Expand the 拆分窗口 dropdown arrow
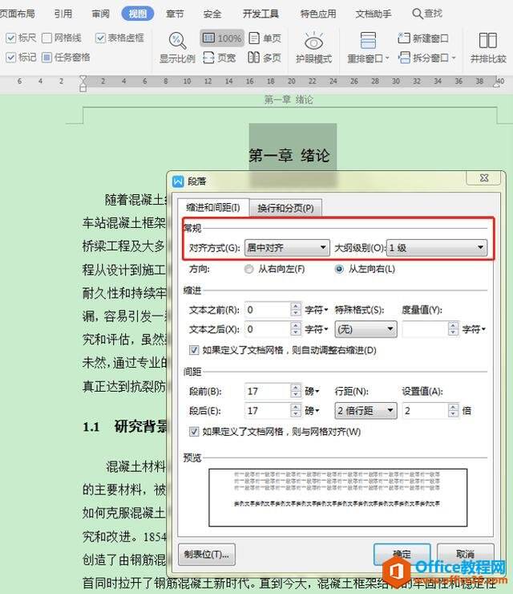The image size is (513, 594). tap(453, 58)
